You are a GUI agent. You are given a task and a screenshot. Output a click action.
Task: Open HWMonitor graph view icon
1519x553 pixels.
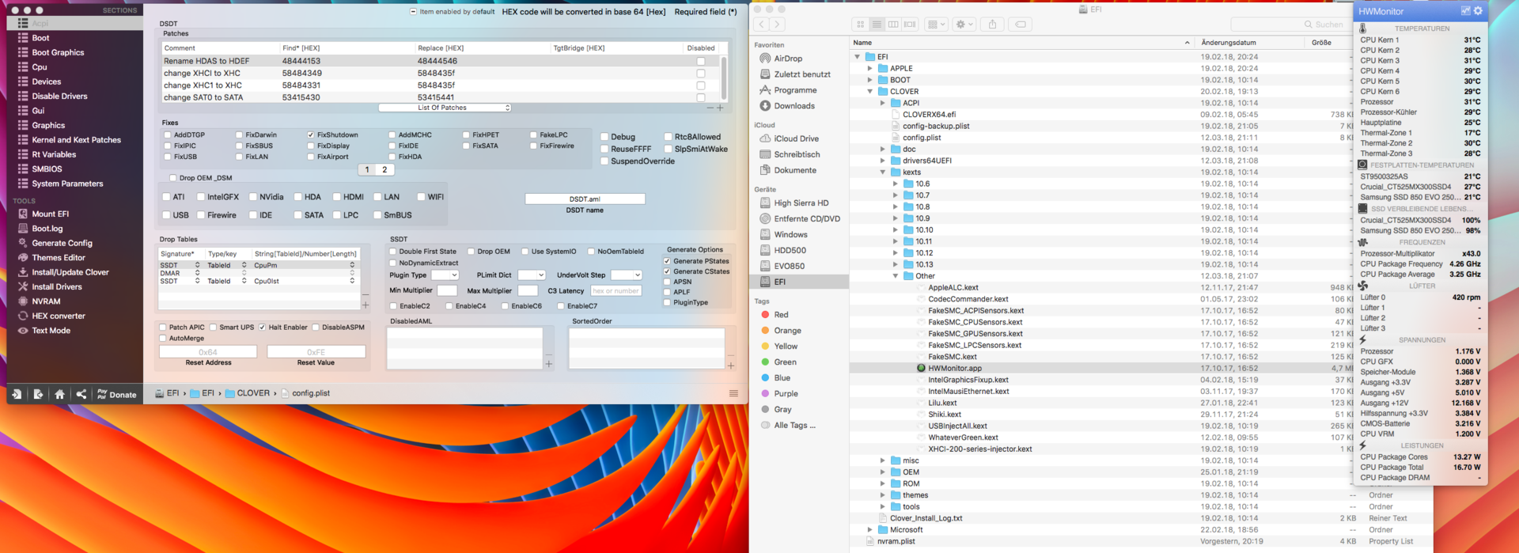(x=1465, y=11)
